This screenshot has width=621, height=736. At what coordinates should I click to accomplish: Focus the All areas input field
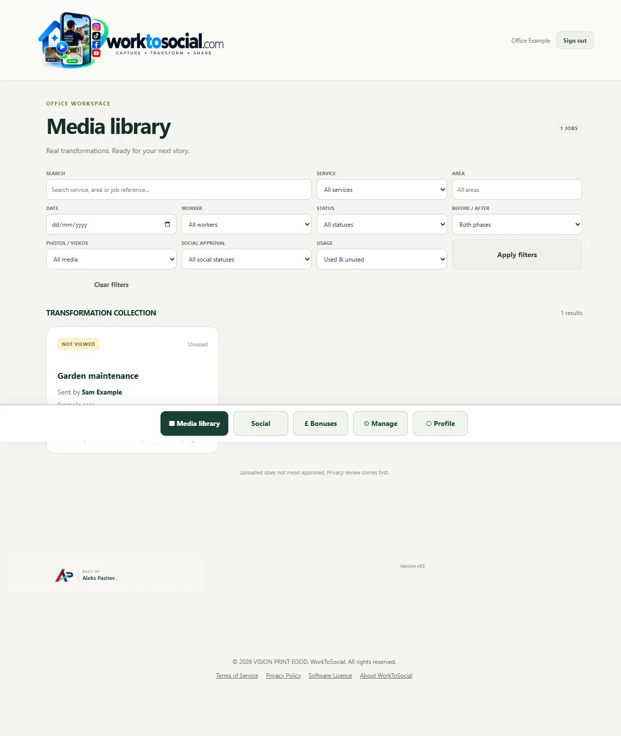[517, 189]
